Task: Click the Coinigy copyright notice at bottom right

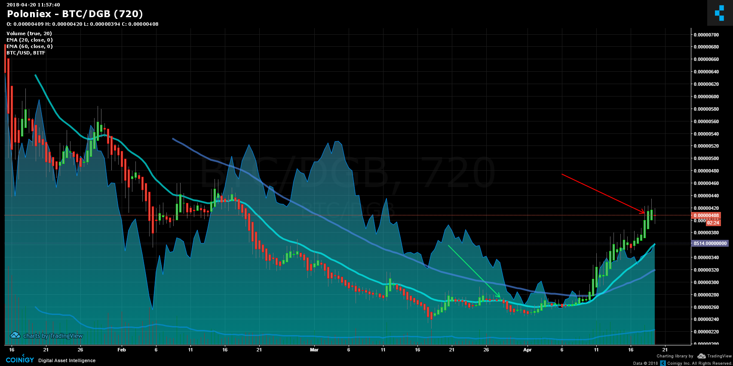Action: tap(682, 363)
